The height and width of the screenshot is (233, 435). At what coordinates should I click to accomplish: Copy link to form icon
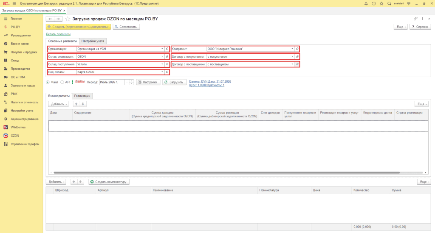click(x=415, y=19)
